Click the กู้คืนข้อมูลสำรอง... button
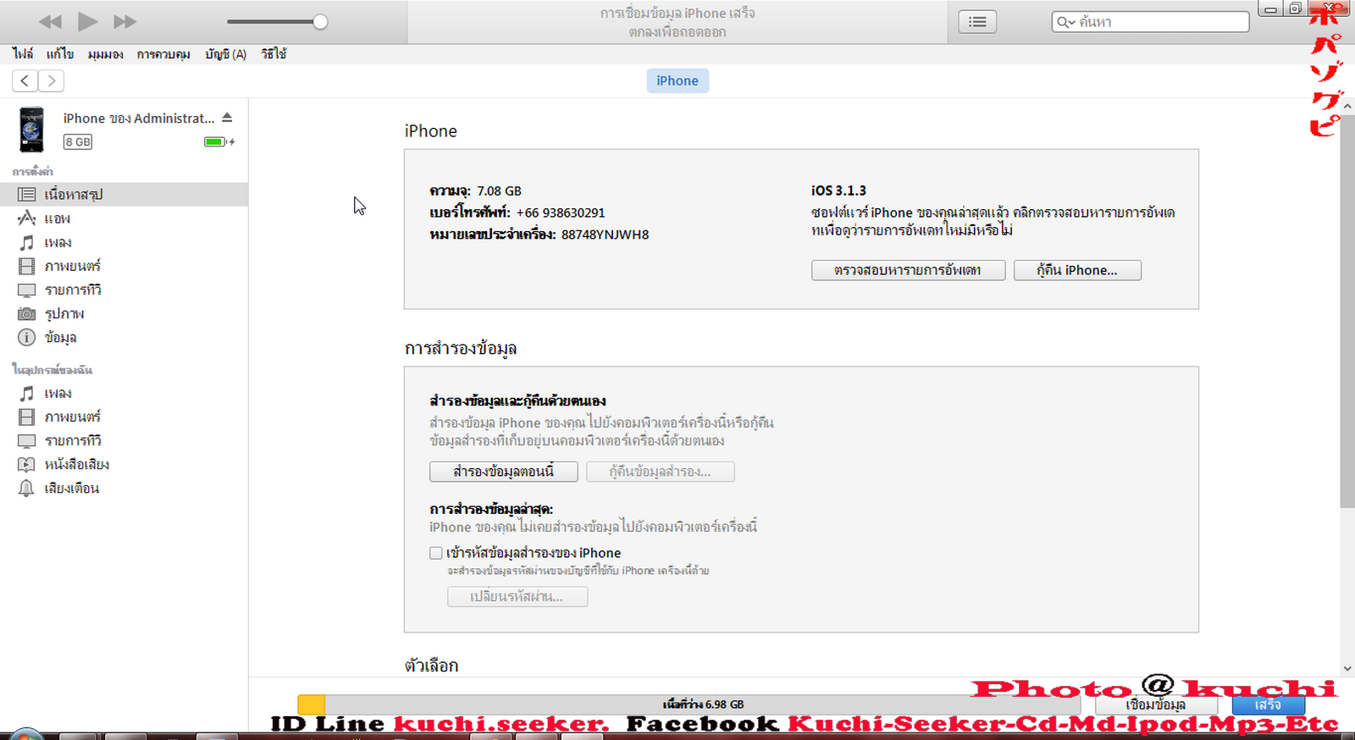1355x740 pixels. point(661,472)
